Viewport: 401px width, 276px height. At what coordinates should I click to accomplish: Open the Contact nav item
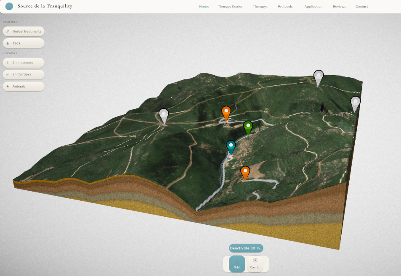pyautogui.click(x=361, y=6)
